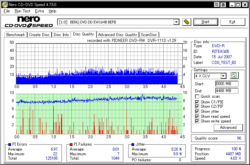This screenshot has height=165, width=250.
Task: Switch to the ScanDisc tab
Action: click(149, 35)
